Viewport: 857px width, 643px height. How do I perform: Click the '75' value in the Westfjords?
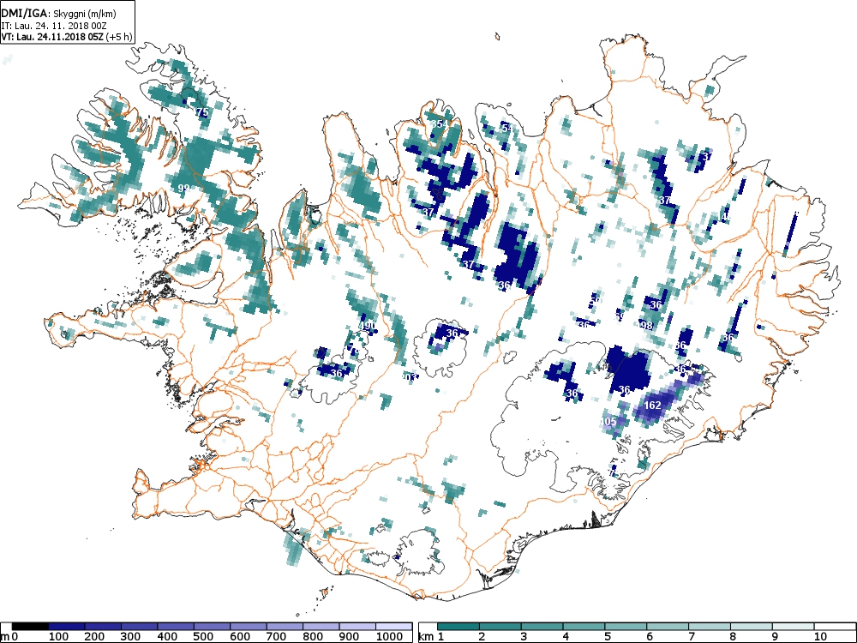pos(202,112)
